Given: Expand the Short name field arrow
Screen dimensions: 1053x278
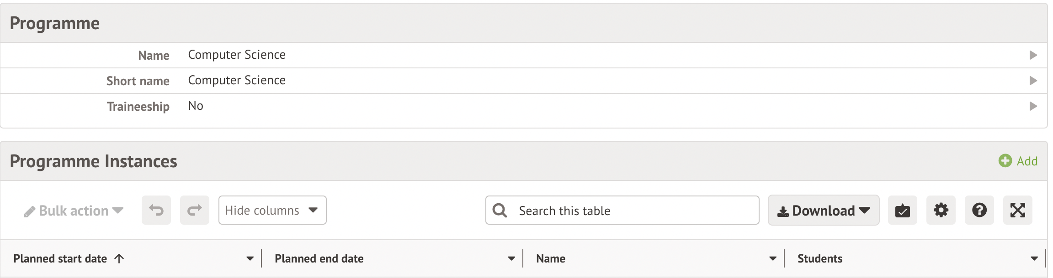Looking at the screenshot, I should (x=1033, y=81).
